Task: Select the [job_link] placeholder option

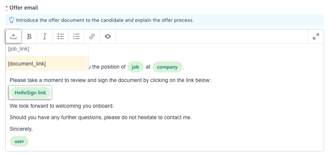Action: [x=47, y=49]
